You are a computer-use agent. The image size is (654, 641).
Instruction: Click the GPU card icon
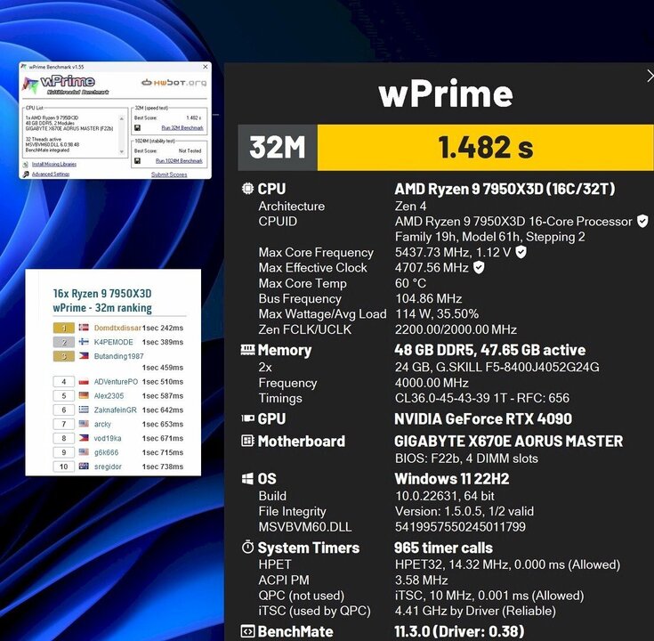(x=247, y=418)
